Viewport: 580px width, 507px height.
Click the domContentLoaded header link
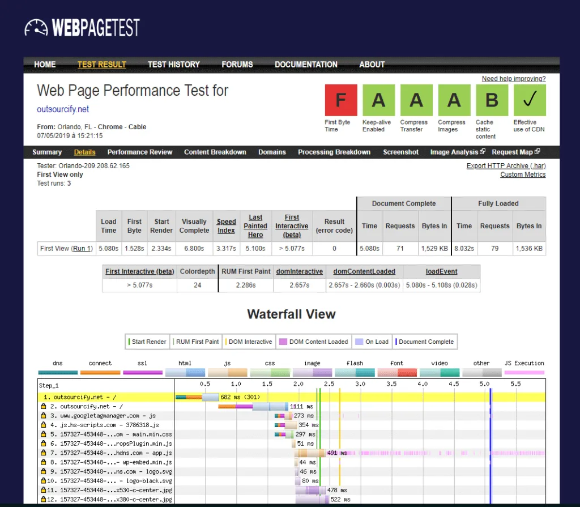[x=364, y=271]
